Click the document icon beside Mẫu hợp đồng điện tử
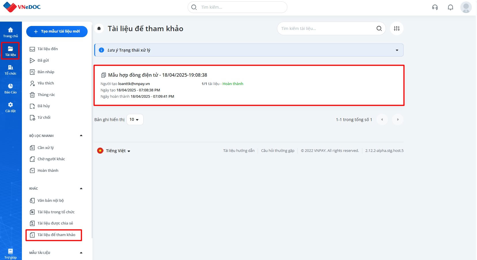Screen dimensions: 477x260 103,75
